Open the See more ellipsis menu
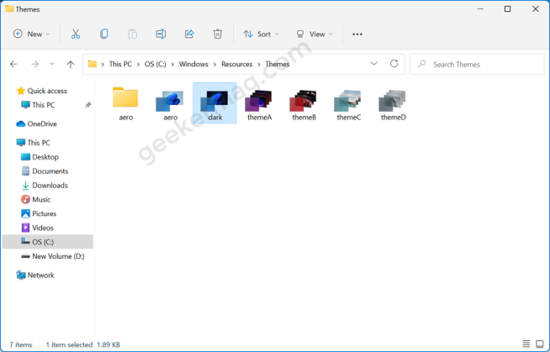The height and width of the screenshot is (352, 550). 357,34
